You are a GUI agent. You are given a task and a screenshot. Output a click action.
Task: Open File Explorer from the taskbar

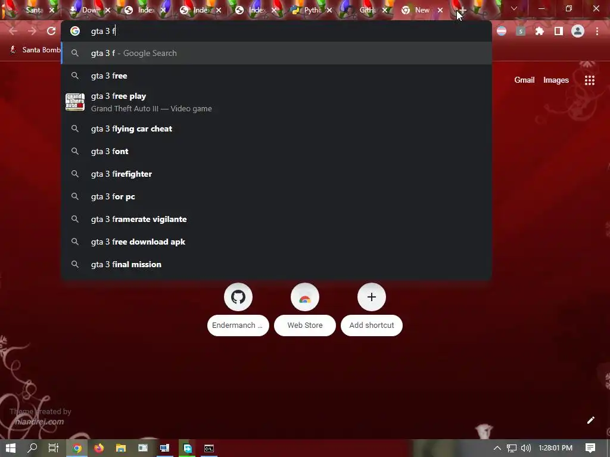coord(121,448)
